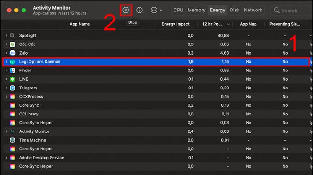Click the Finder app icon
Screen dimensions: 313x175
coord(12,71)
